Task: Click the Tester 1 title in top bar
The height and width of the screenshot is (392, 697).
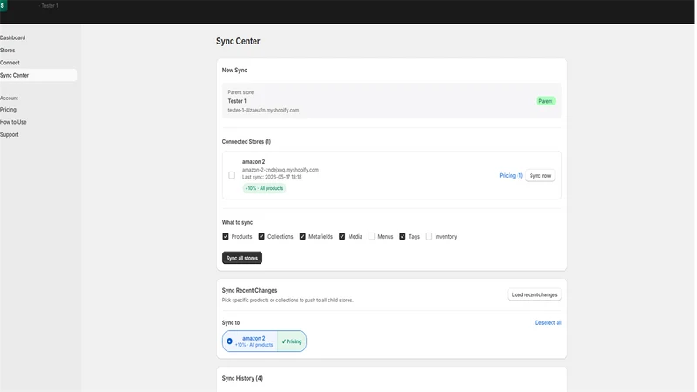Action: tap(49, 6)
